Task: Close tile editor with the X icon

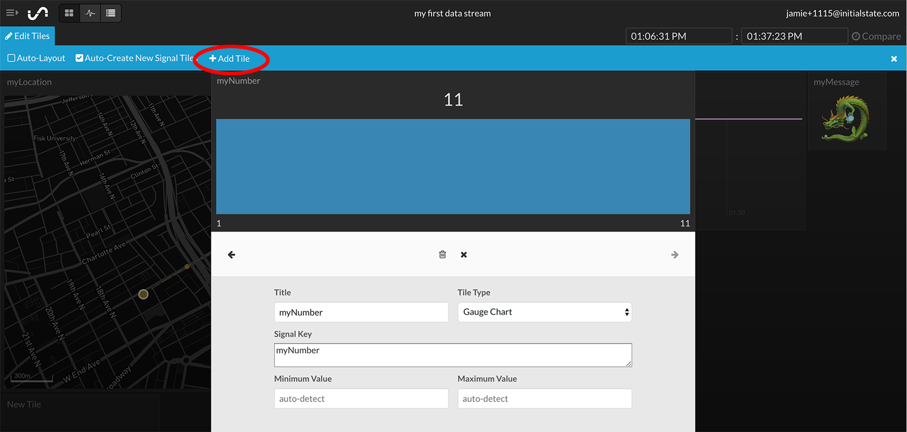Action: point(464,255)
